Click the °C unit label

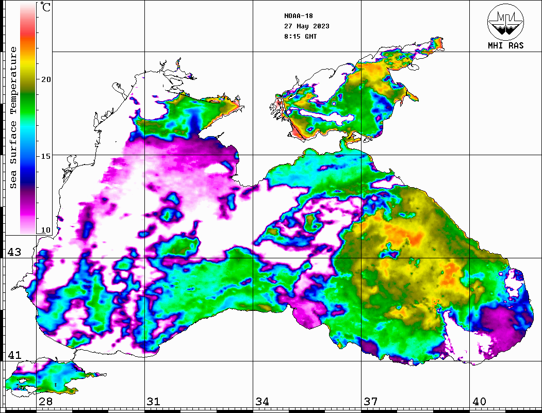[45, 7]
